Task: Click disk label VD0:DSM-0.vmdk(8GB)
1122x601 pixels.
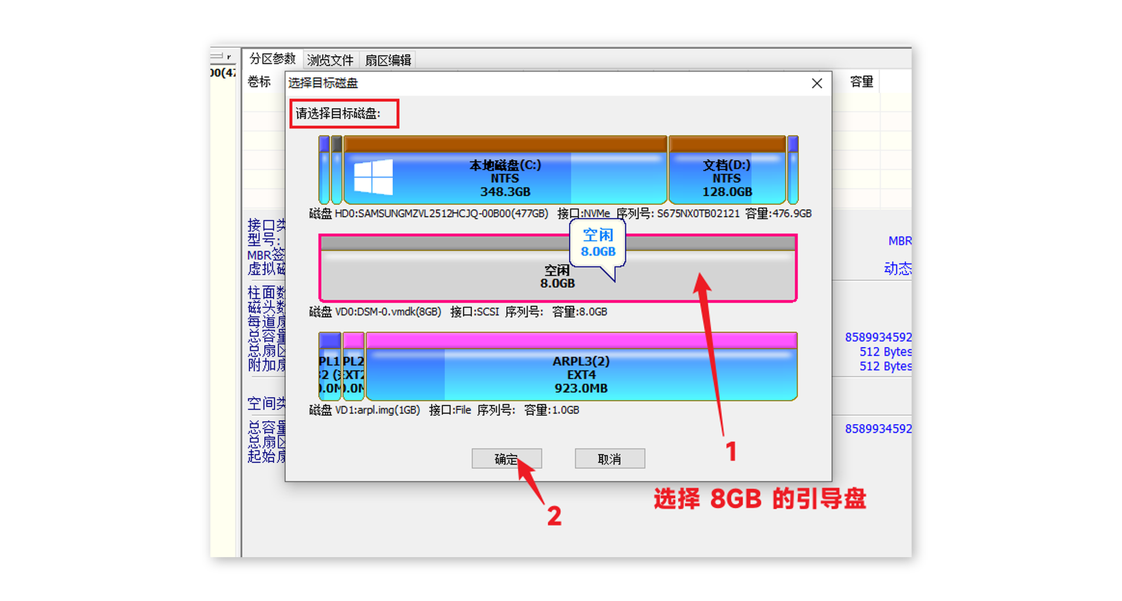Action: pos(388,312)
